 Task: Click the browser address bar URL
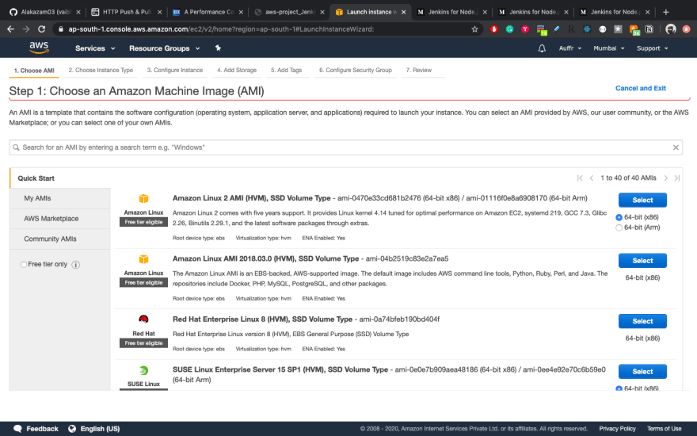click(x=221, y=29)
